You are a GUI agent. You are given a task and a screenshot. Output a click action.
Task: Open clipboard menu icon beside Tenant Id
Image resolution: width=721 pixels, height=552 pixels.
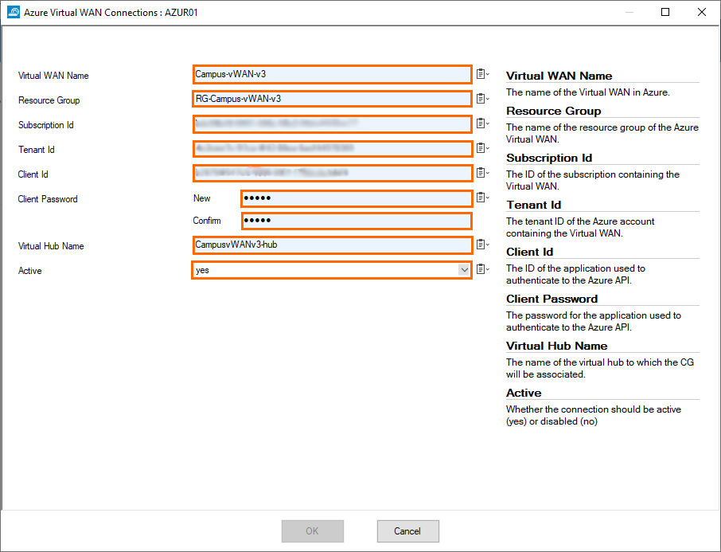tap(482, 148)
